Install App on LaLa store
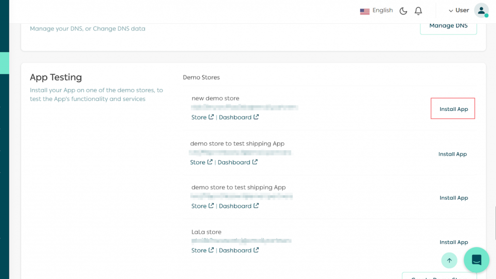 (453, 242)
